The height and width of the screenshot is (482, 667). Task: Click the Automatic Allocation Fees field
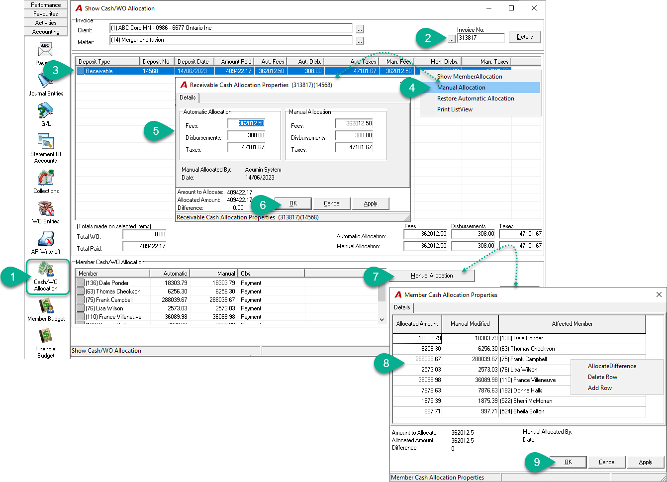pyautogui.click(x=246, y=123)
